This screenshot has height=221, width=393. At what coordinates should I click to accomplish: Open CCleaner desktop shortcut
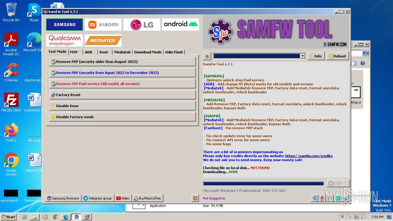click(11, 72)
